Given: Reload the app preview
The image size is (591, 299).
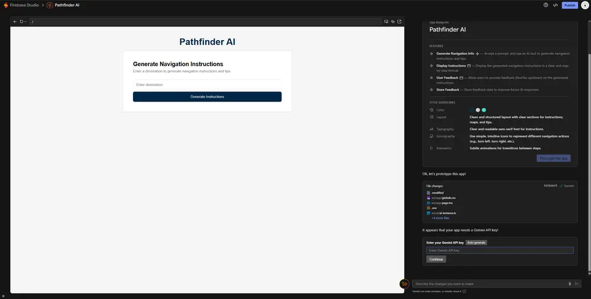Looking at the screenshot, I should (x=21, y=22).
